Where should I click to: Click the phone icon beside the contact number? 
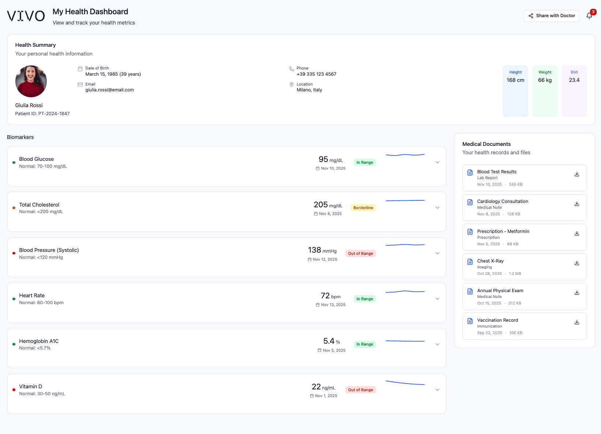pos(291,69)
